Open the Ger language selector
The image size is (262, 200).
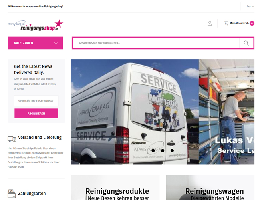click(250, 6)
